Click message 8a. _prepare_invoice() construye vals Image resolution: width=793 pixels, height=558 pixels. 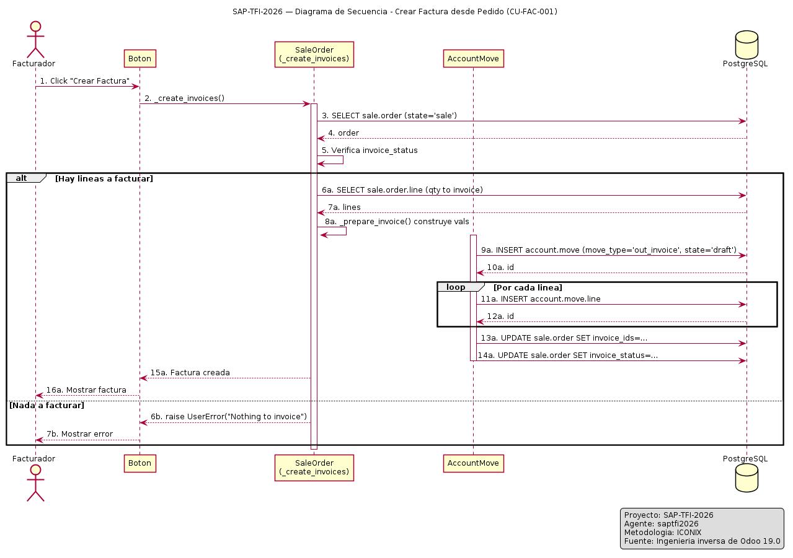(x=397, y=221)
